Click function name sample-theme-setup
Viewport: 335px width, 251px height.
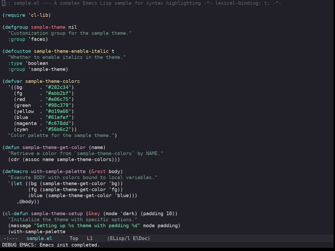(57, 214)
